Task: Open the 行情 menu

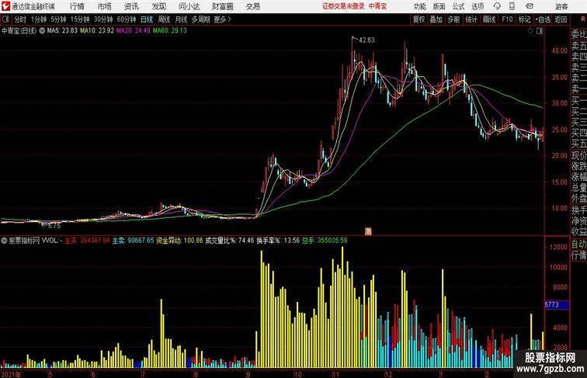Action: coord(77,6)
